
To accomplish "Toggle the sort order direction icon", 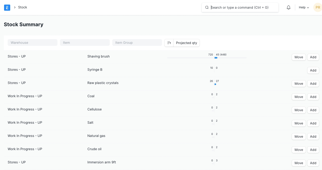I will click(169, 43).
